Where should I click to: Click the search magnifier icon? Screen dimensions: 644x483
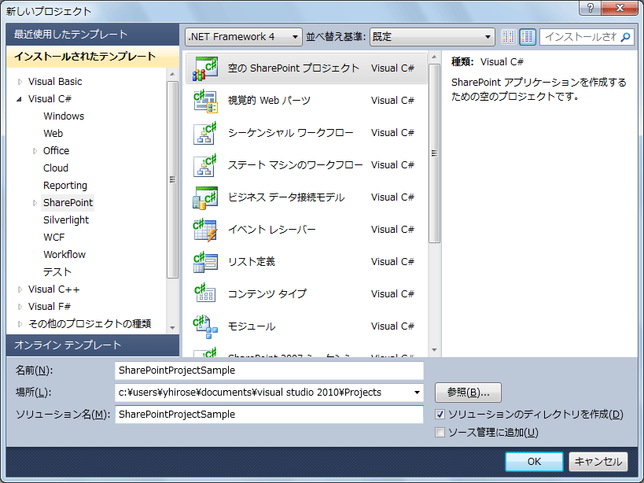625,37
